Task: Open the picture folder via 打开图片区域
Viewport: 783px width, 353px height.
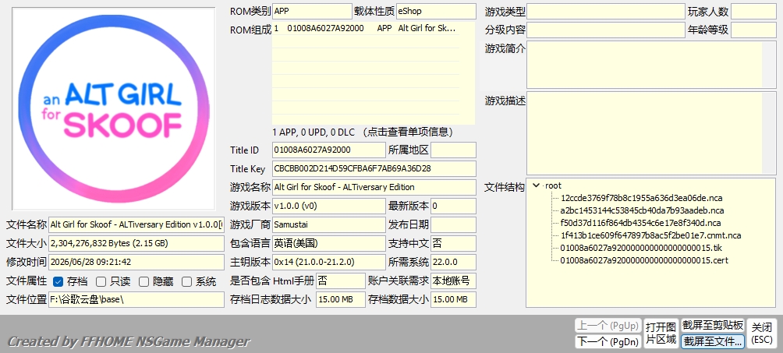Action: click(x=661, y=334)
